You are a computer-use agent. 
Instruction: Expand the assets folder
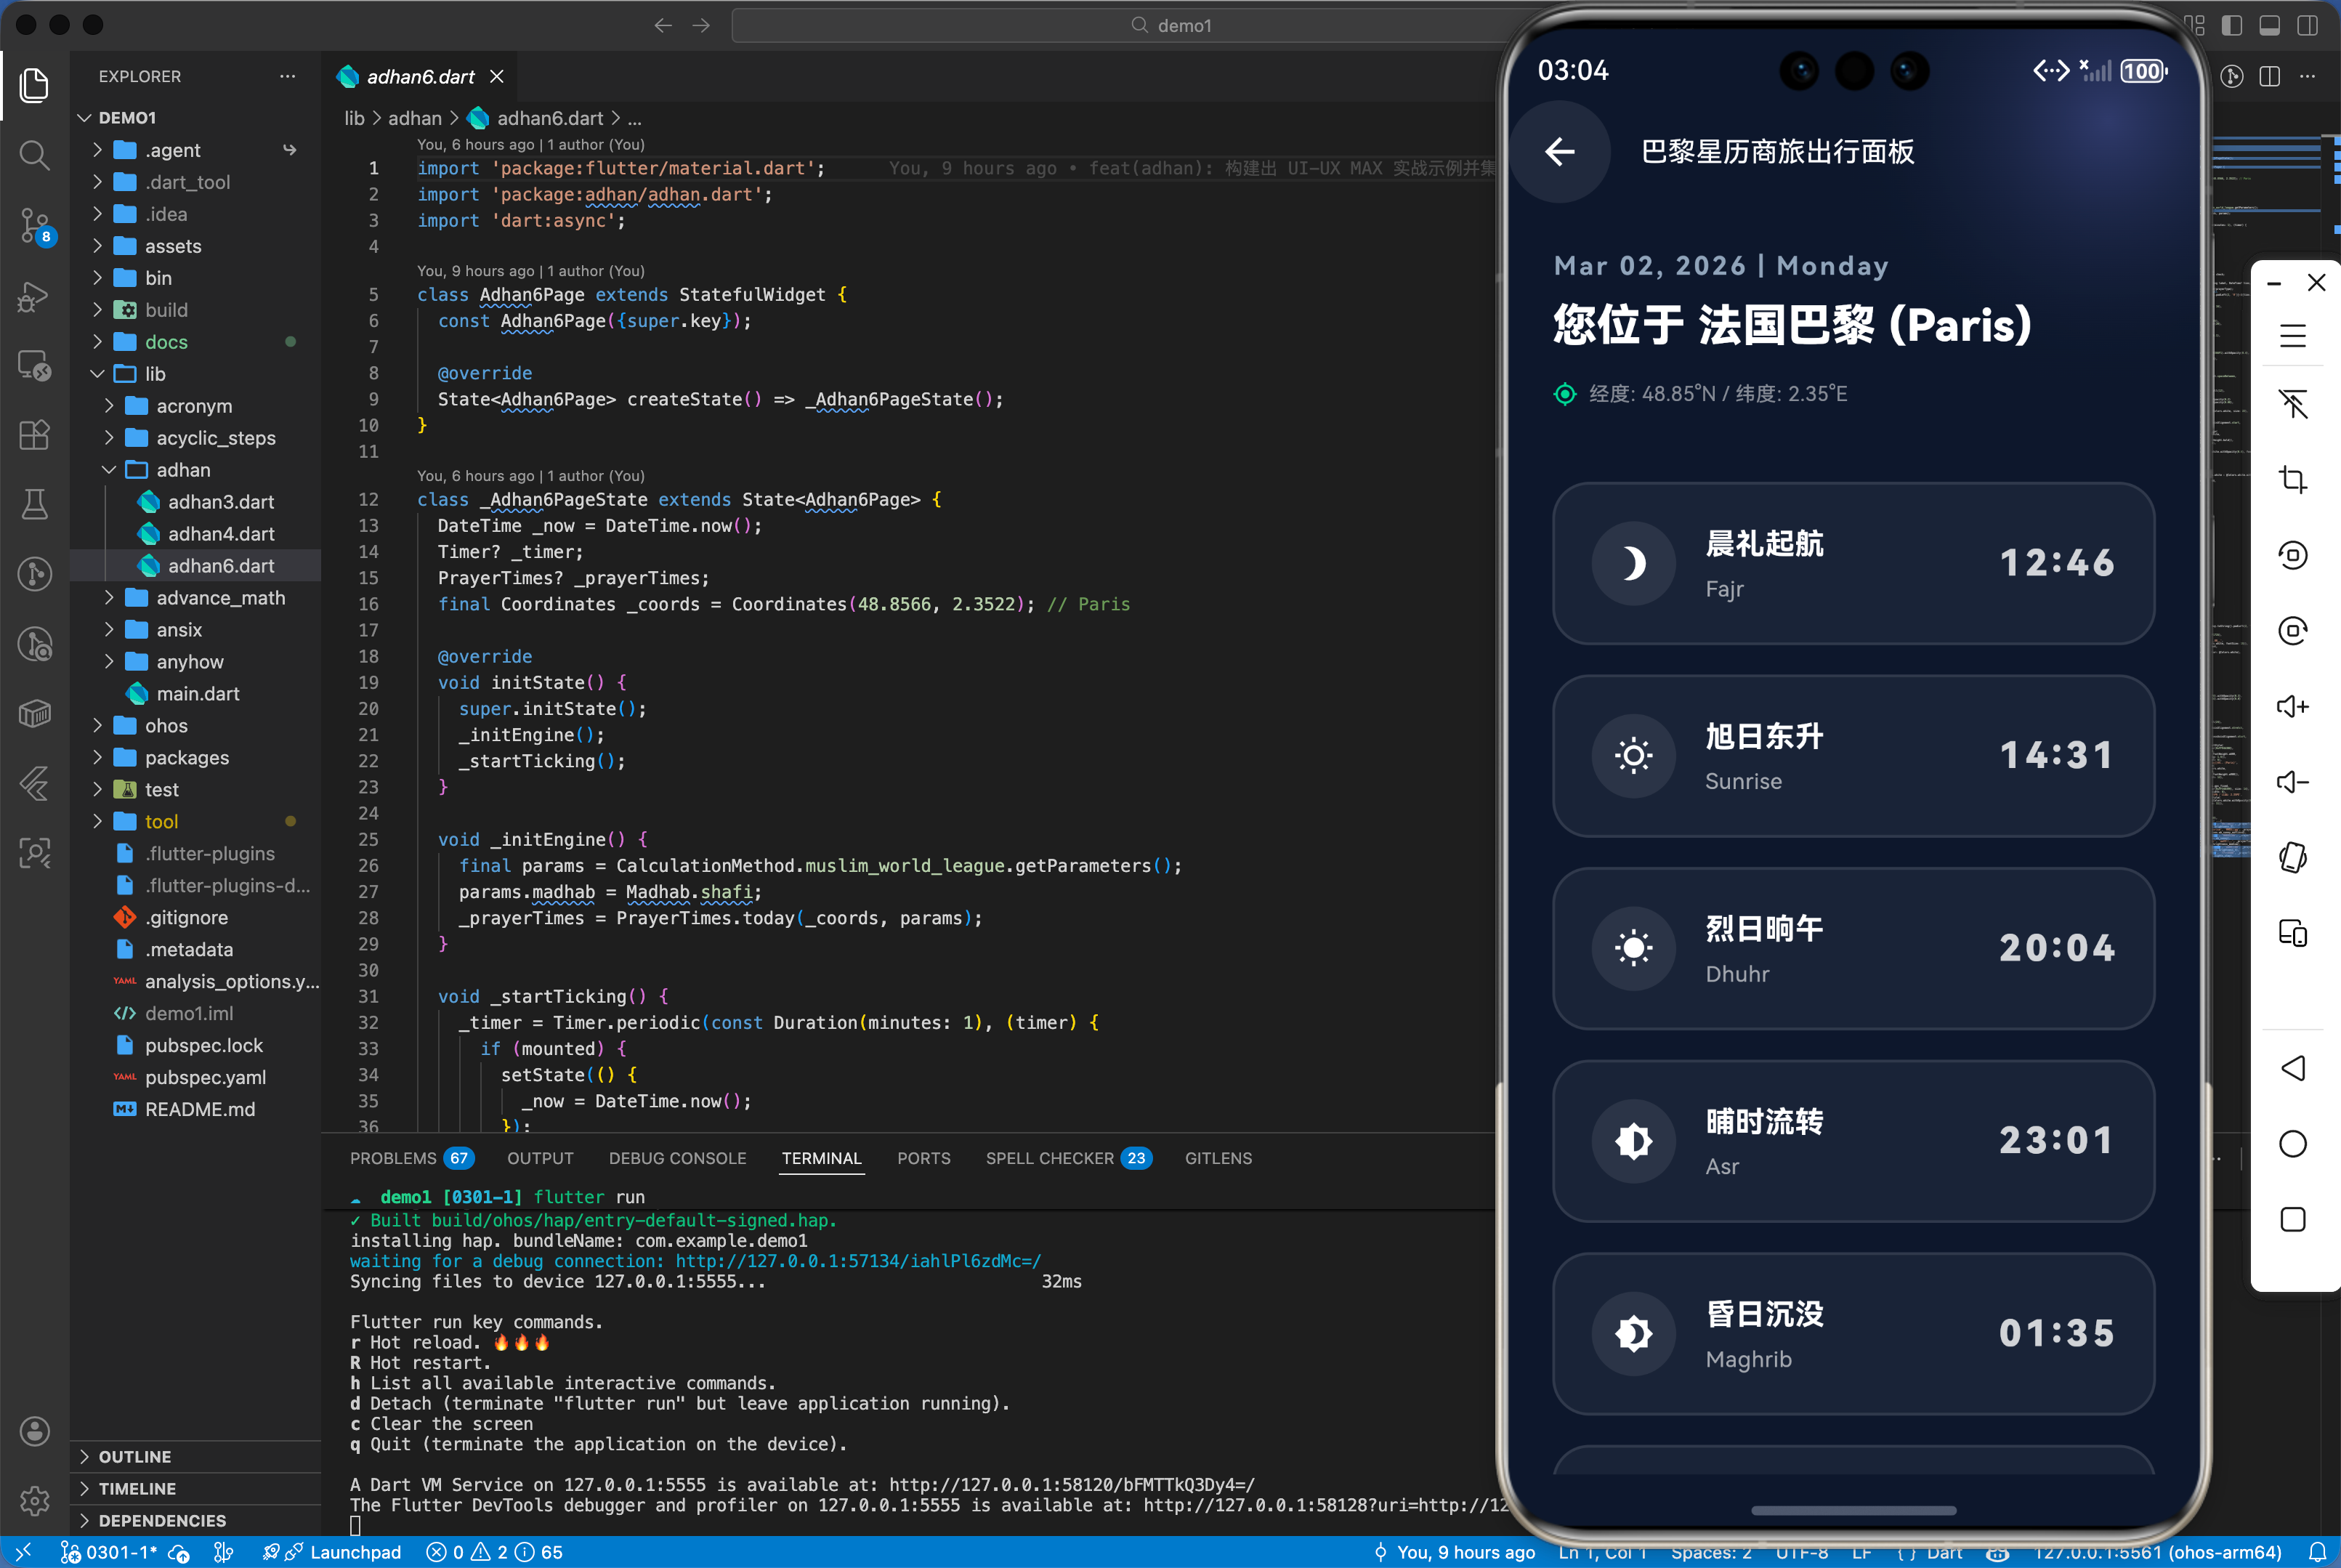173,246
